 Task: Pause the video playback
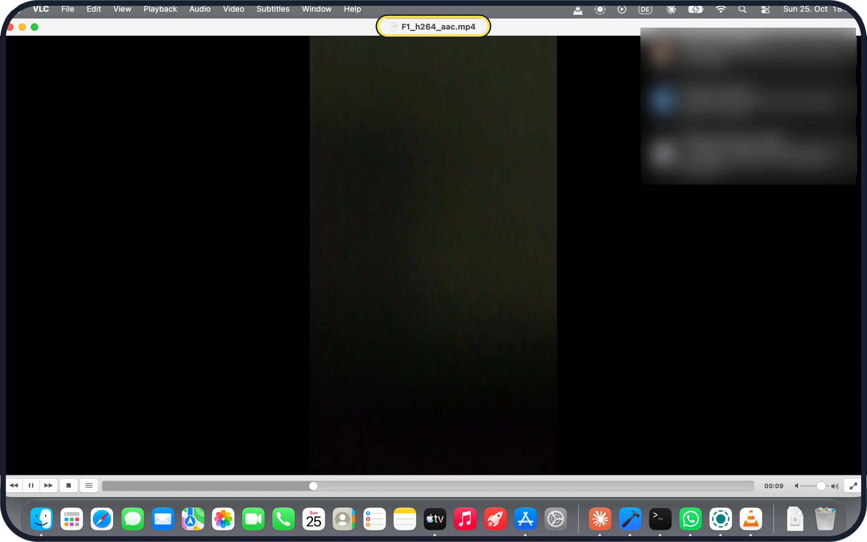pyautogui.click(x=31, y=485)
